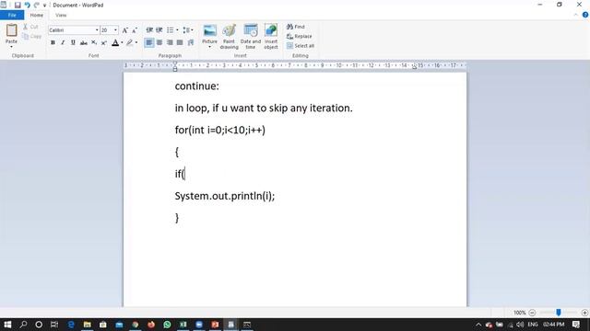This screenshot has height=331, width=590.
Task: Click the Save icon in quick access toolbar
Action: (18, 5)
